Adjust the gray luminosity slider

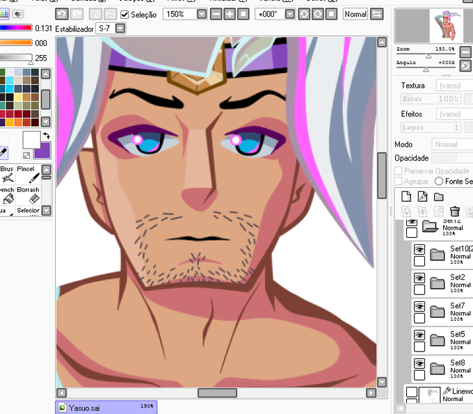pos(16,57)
